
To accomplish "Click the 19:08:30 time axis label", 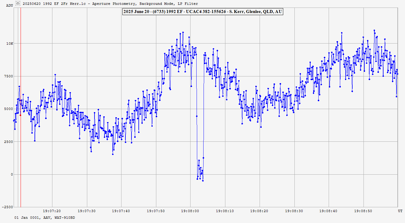I will pos(294,211).
